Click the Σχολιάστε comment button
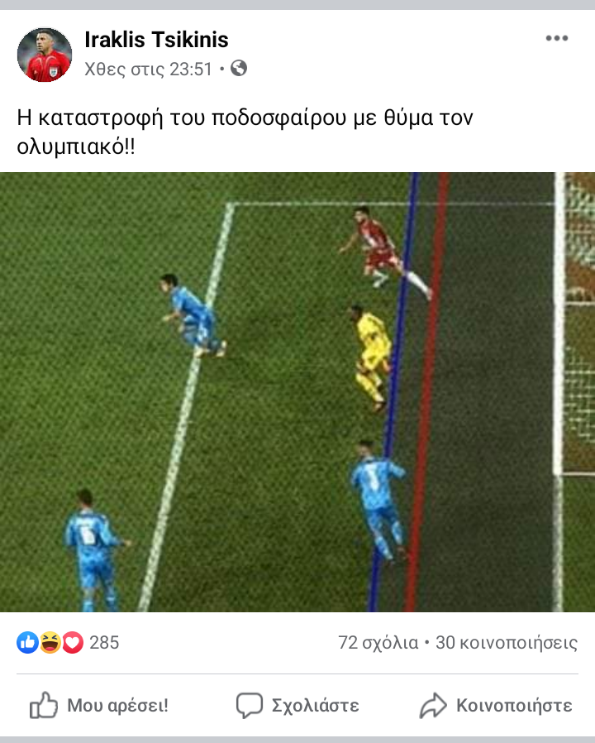 pyautogui.click(x=297, y=705)
